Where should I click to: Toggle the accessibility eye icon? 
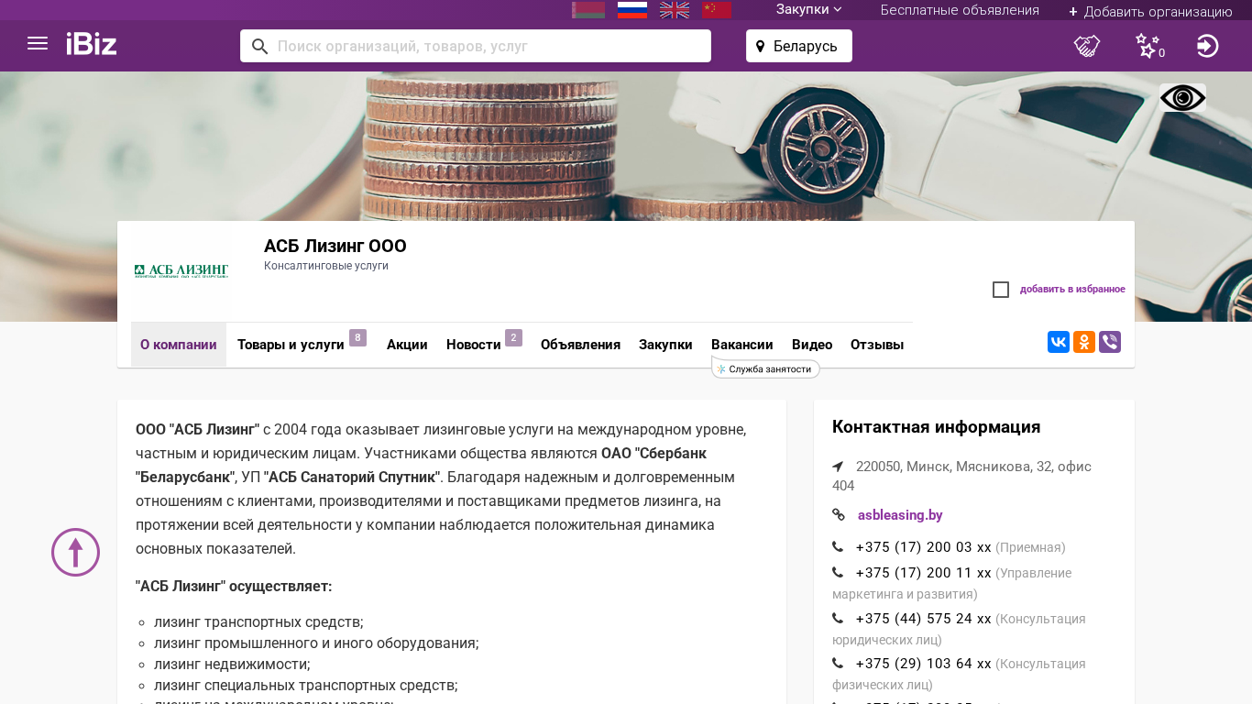(x=1182, y=97)
